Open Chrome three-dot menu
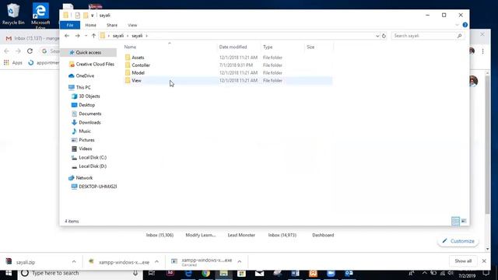The width and height of the screenshot is (498, 280). pos(482,51)
